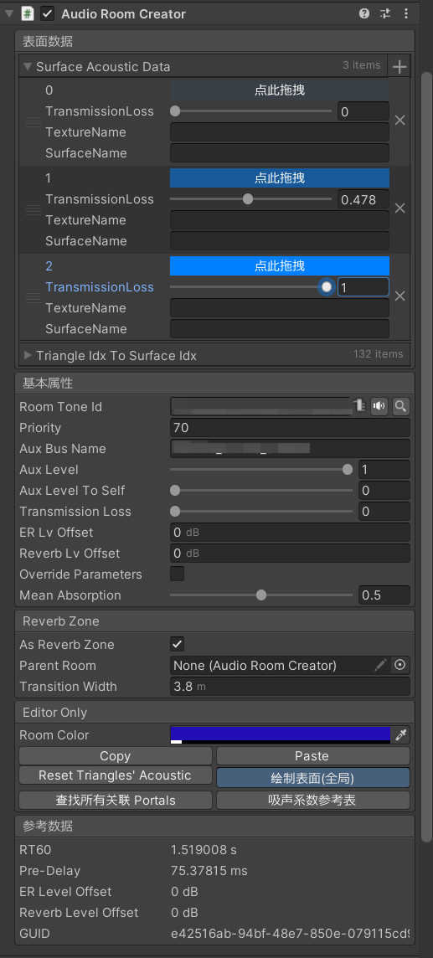Remove surface element 0 with X
Image resolution: width=433 pixels, height=958 pixels.
(400, 121)
